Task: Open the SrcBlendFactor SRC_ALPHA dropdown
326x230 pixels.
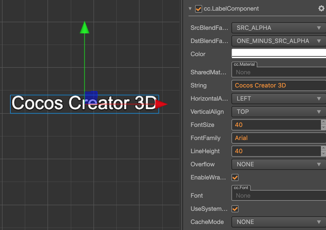Action: (x=279, y=28)
